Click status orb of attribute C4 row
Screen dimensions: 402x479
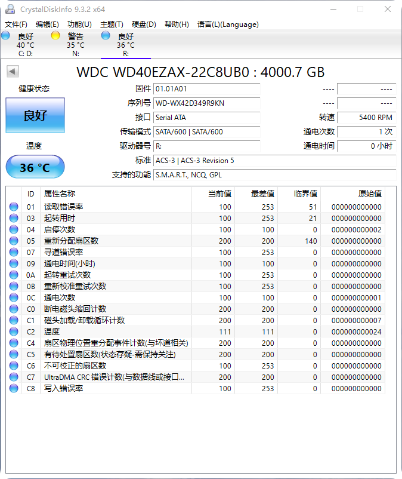[x=14, y=343]
